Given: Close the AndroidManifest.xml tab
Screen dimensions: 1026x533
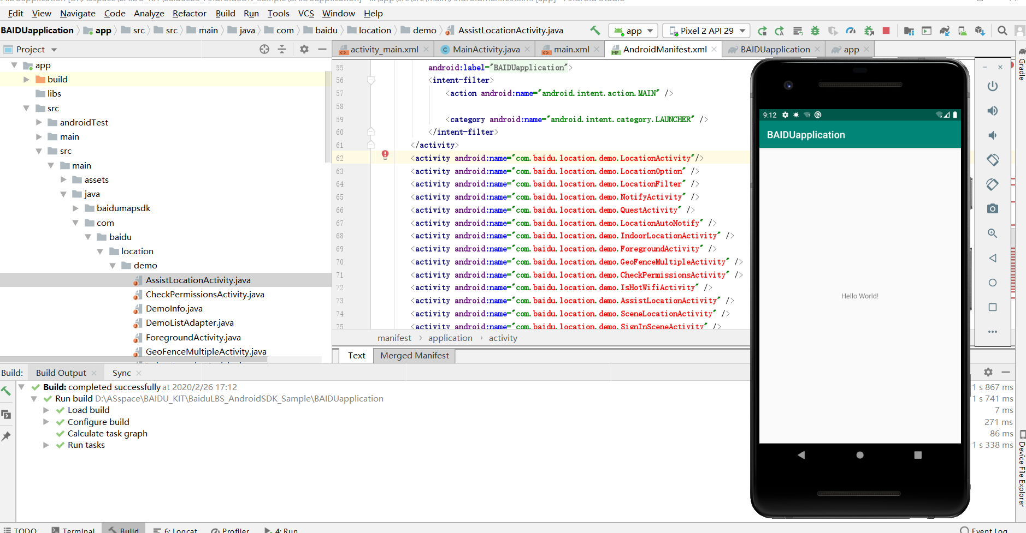Looking at the screenshot, I should click(714, 49).
